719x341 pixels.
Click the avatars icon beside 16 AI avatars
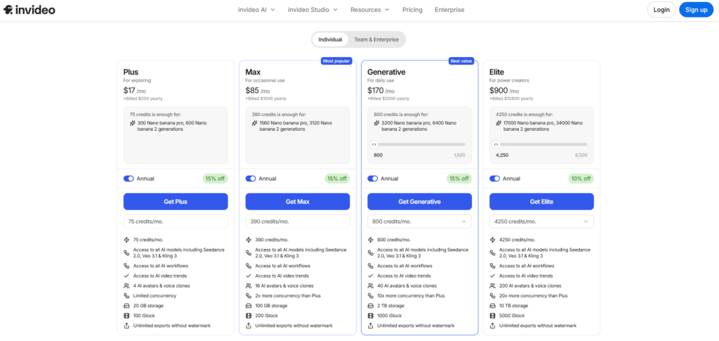click(x=249, y=285)
